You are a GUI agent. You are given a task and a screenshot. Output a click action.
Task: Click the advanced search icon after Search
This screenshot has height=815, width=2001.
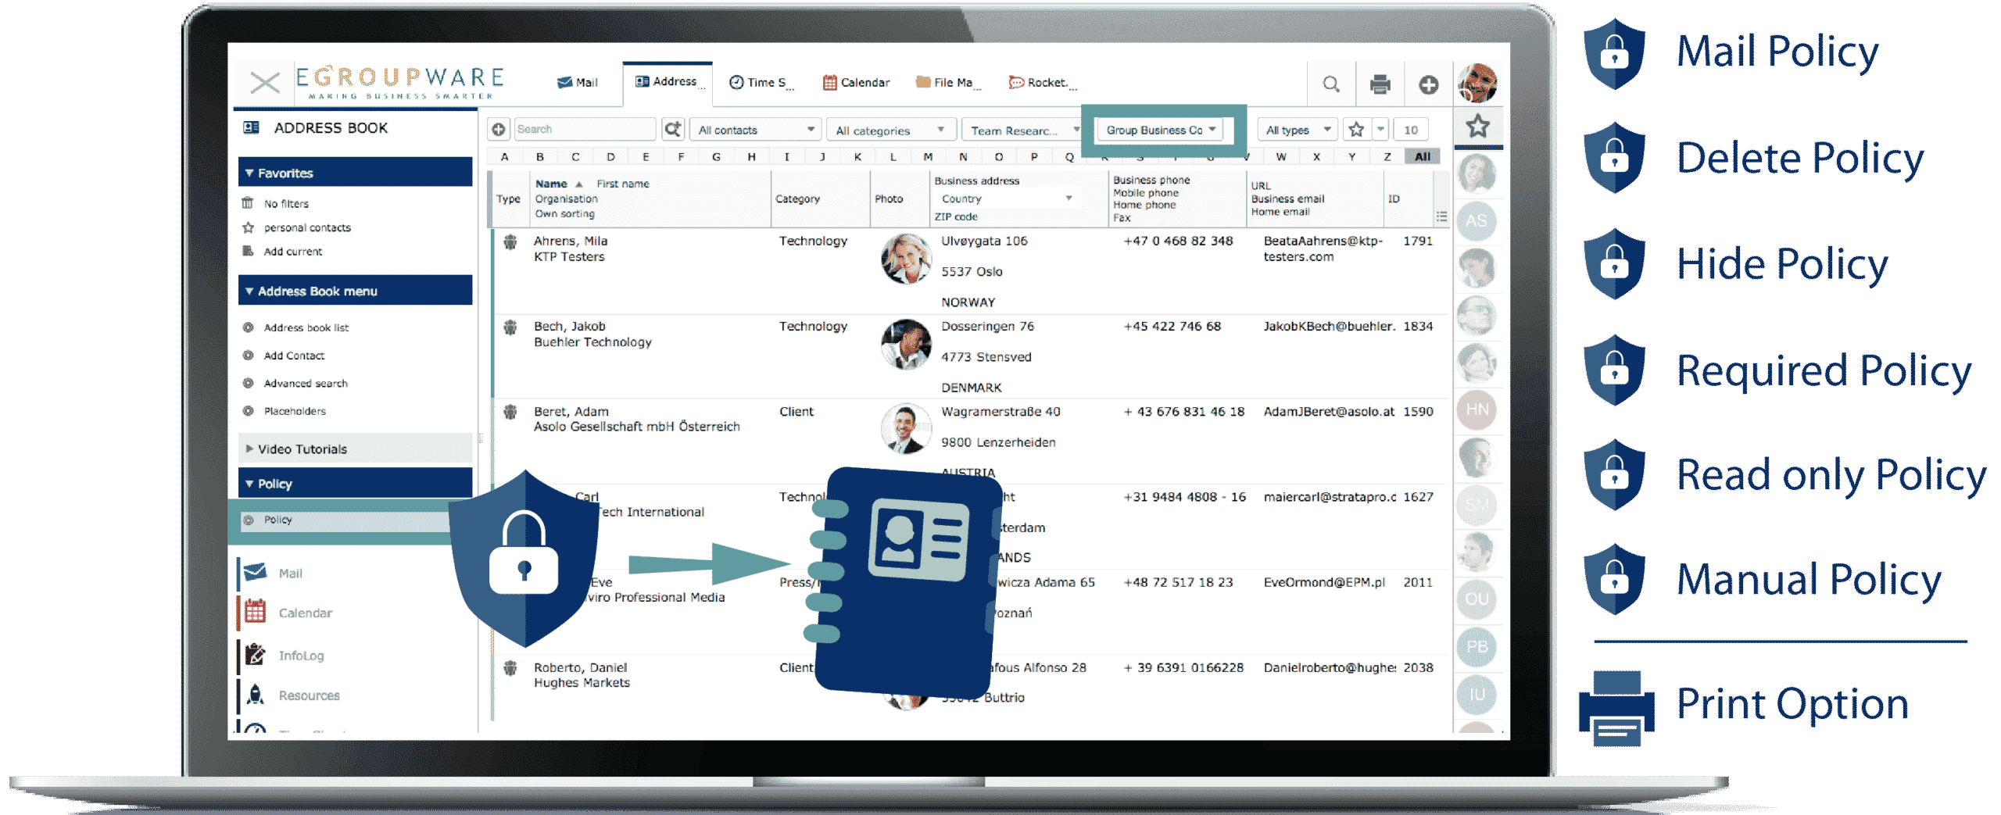coord(672,130)
